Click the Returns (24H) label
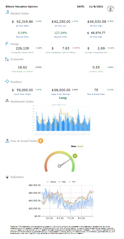The width and height of the screenshot is (124, 239). coord(22,37)
